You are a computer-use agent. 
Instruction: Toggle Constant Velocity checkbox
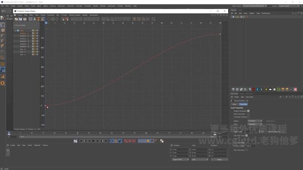(248, 117)
